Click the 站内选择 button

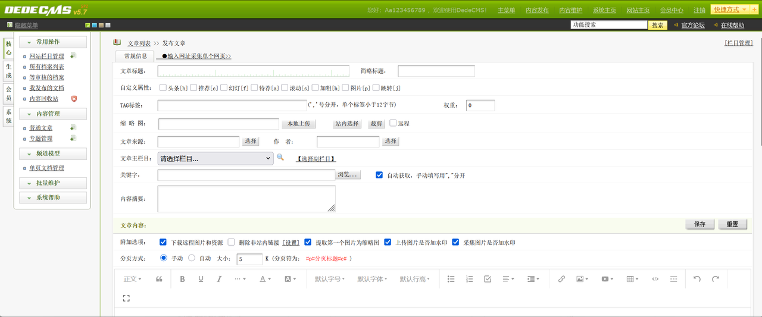click(348, 124)
